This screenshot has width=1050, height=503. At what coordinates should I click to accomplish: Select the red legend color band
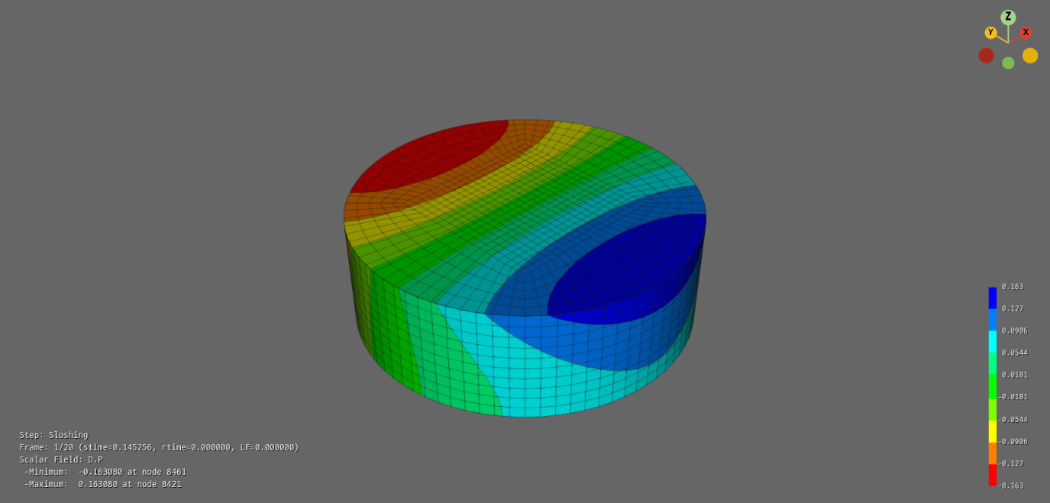[x=993, y=475]
